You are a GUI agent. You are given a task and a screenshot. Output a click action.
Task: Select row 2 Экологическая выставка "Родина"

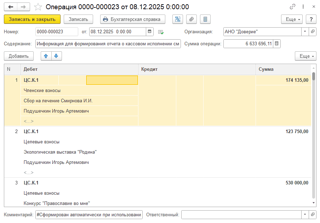(x=60, y=152)
